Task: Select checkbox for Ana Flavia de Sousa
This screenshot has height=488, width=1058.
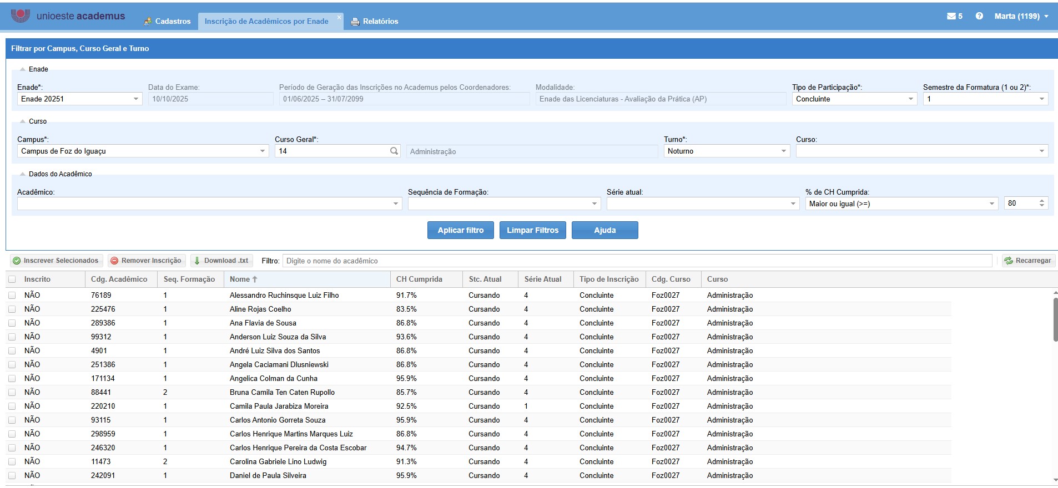Action: click(12, 323)
